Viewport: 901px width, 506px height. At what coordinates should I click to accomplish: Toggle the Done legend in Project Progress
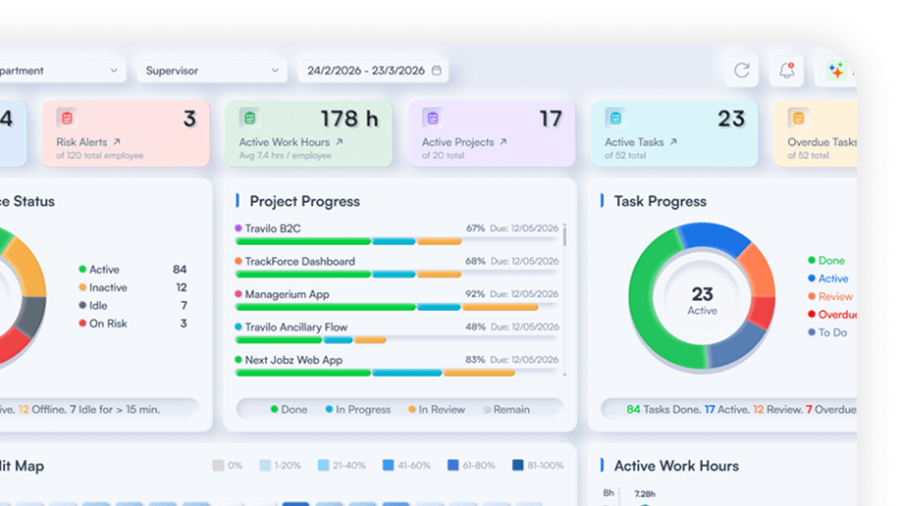[x=289, y=410]
